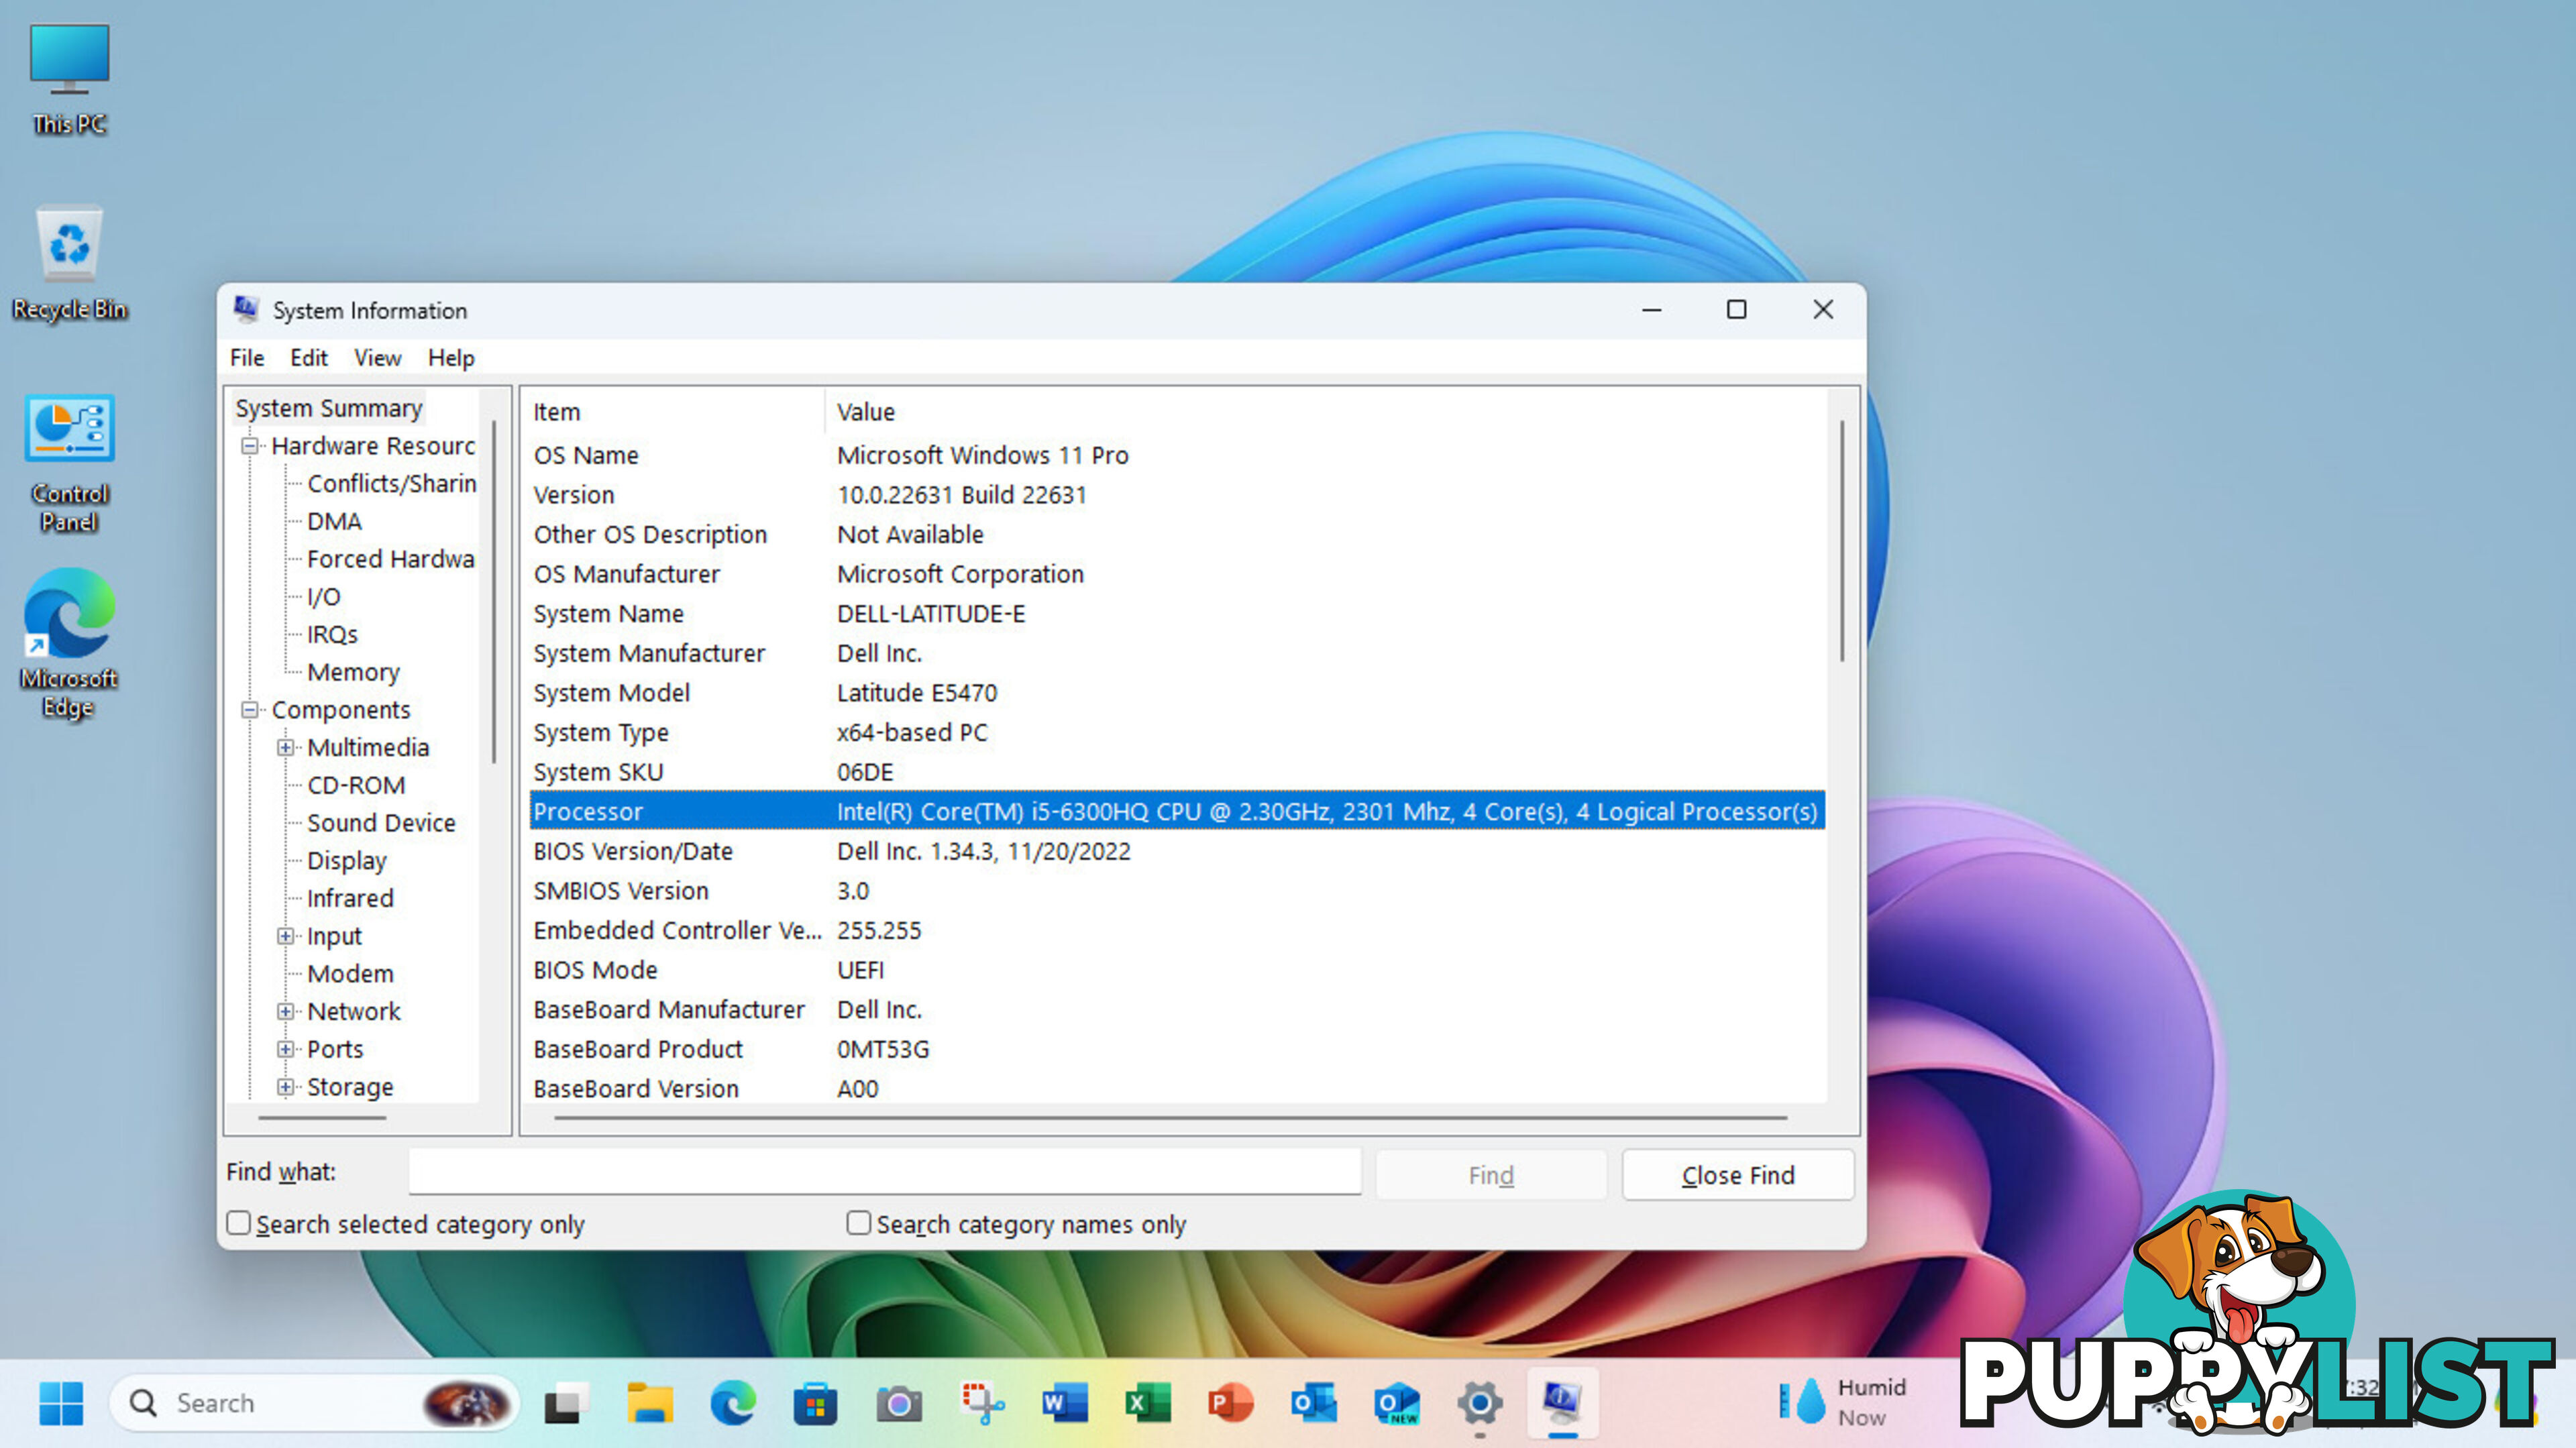Select the BIOS Version/Date row
This screenshot has width=2576, height=1448.
pyautogui.click(x=1177, y=851)
